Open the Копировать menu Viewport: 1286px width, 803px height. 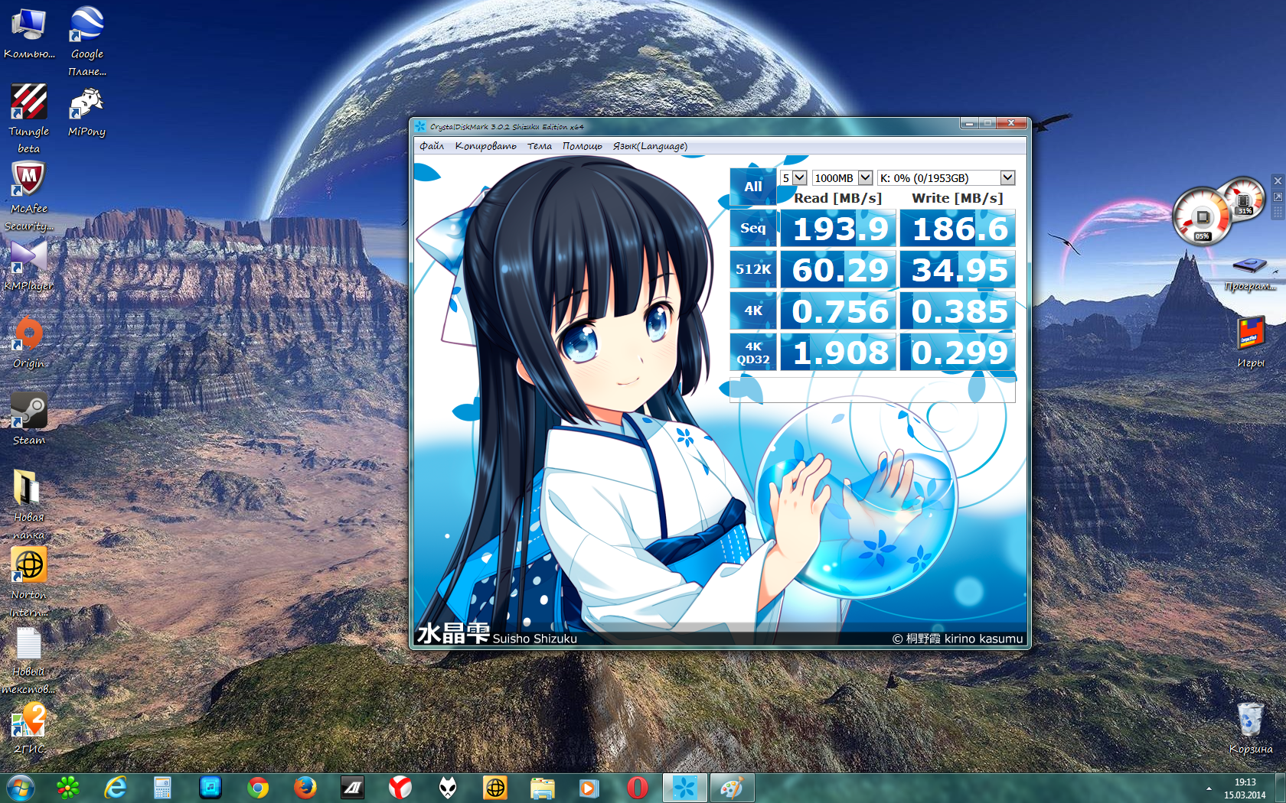pos(485,146)
